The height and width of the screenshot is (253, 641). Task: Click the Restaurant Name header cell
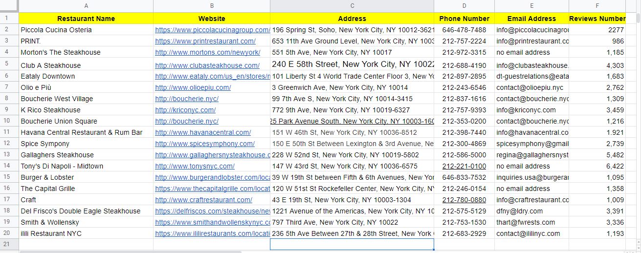point(86,19)
